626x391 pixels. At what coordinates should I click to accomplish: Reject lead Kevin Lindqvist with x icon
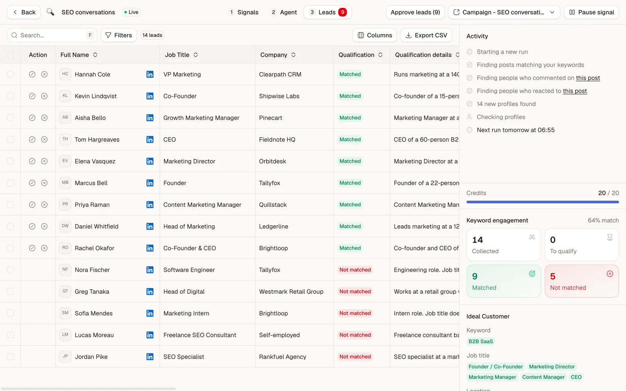[x=45, y=96]
